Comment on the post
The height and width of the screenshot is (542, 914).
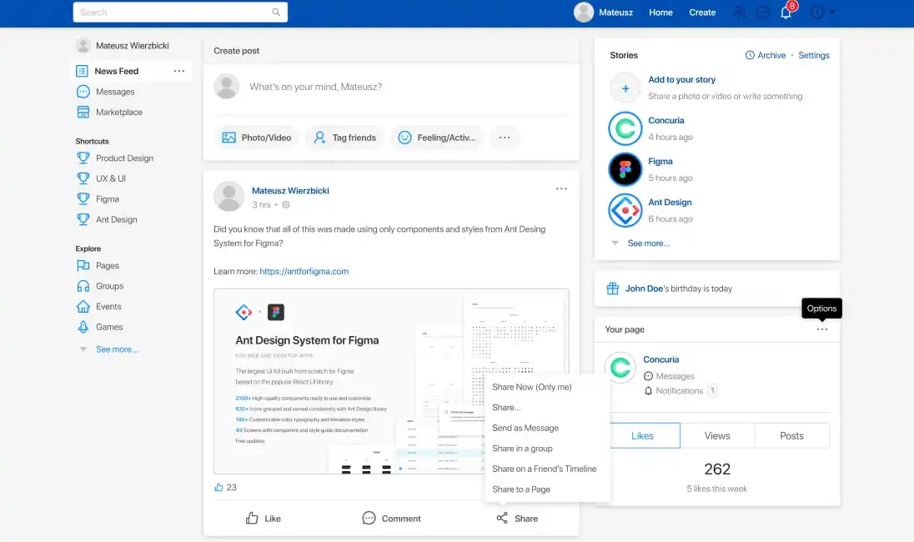coord(391,518)
